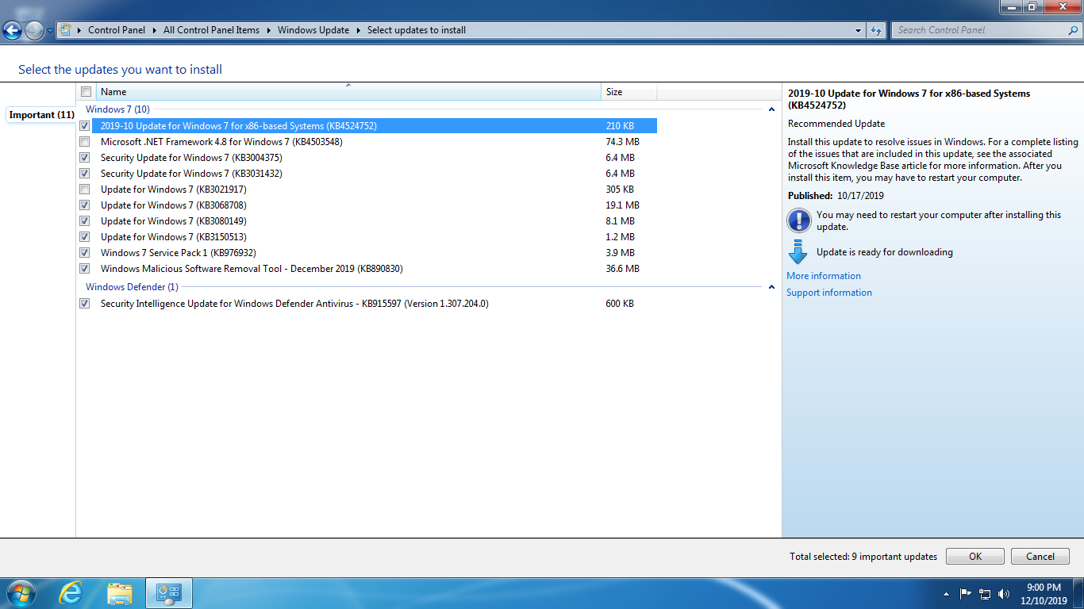
Task: Click the Published 10/17/2019 text
Action: (x=836, y=196)
